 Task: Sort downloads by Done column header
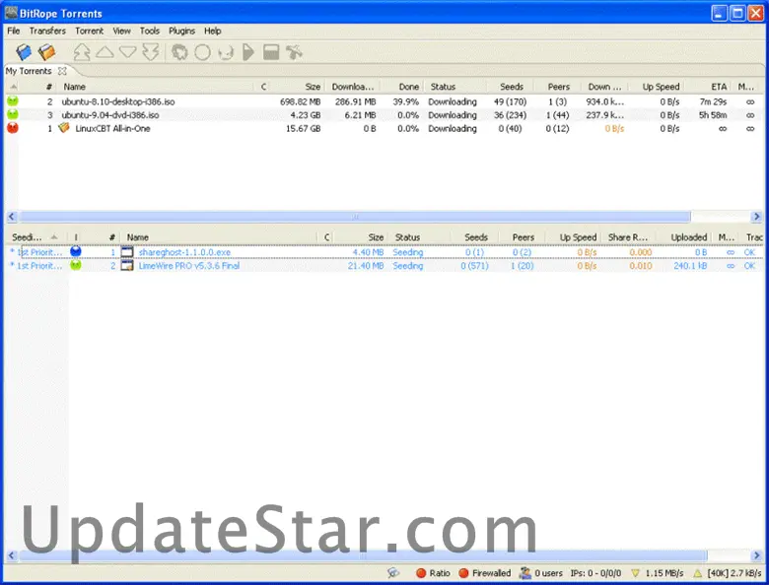coord(408,87)
